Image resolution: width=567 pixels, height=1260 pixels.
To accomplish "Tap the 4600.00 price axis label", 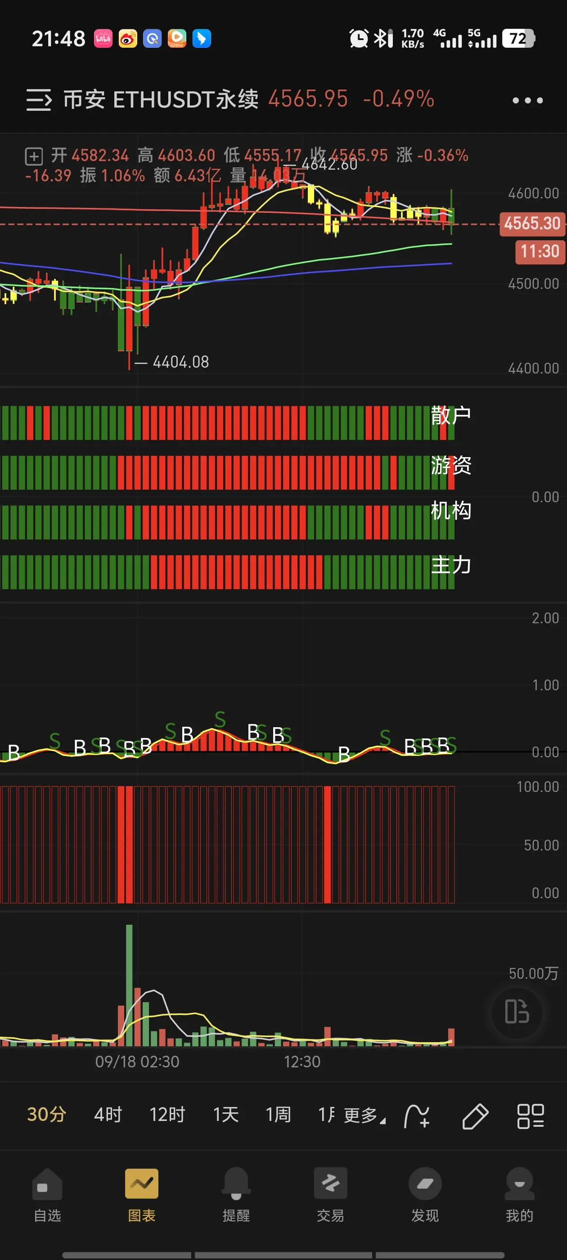I will click(x=533, y=193).
